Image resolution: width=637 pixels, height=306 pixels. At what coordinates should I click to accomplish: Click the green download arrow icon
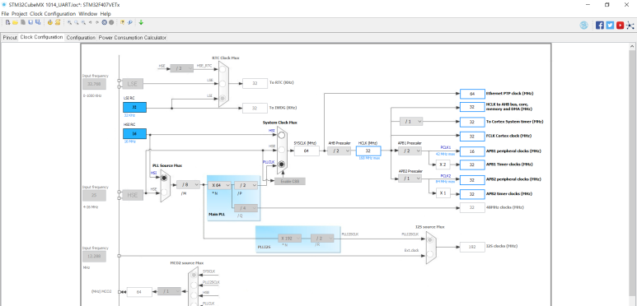(141, 23)
